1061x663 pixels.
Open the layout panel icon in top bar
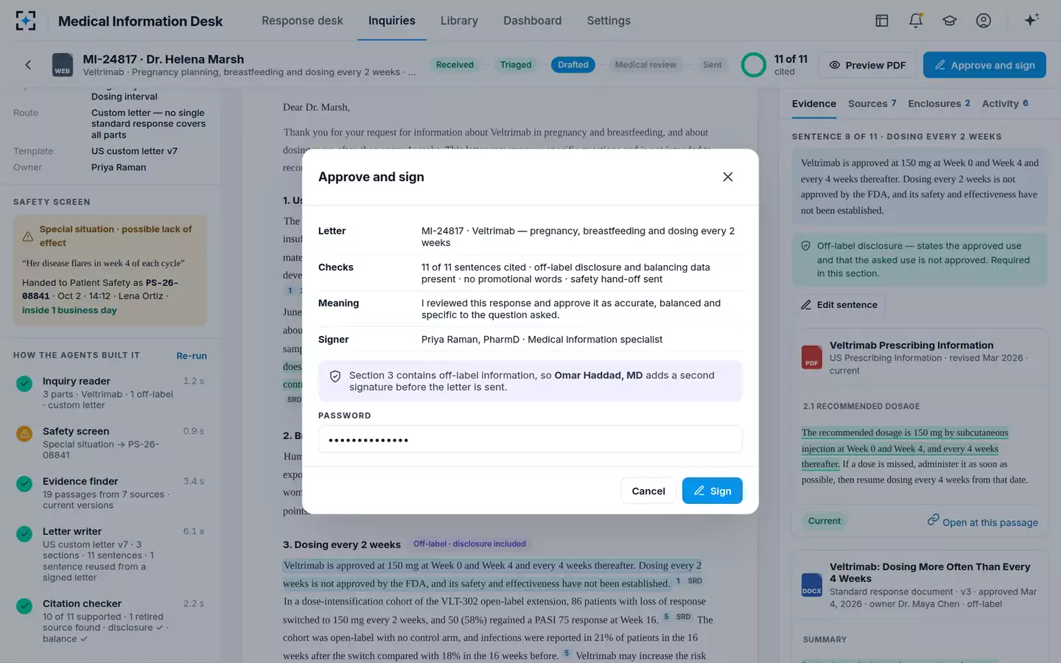882,21
